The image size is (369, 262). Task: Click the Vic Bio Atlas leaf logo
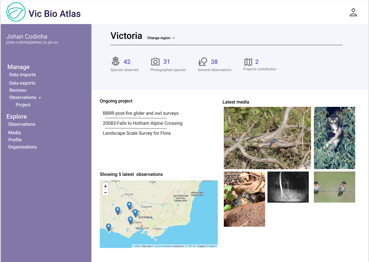[16, 12]
